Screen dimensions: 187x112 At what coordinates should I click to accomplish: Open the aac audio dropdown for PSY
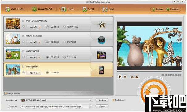[x=34, y=27]
